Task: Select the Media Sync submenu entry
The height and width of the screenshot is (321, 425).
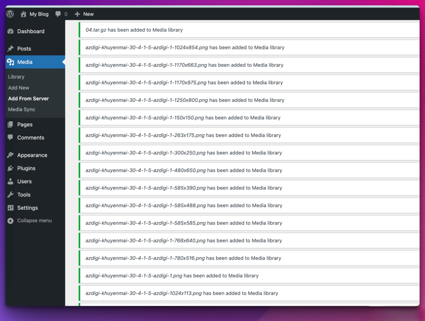Action: tap(21, 109)
